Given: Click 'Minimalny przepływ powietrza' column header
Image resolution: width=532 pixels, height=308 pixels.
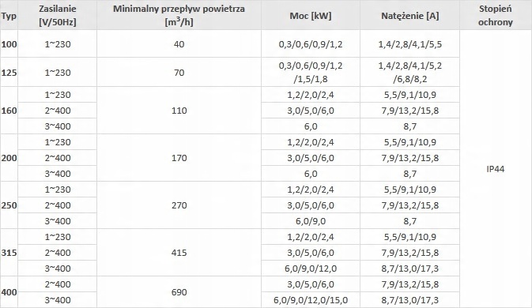Looking at the screenshot, I should point(179,16).
